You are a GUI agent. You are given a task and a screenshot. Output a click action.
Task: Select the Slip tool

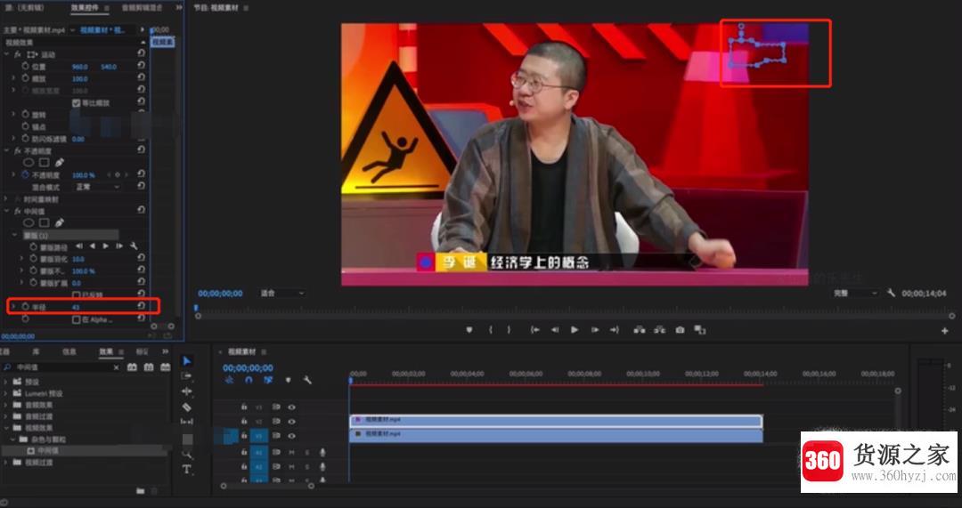(187, 422)
